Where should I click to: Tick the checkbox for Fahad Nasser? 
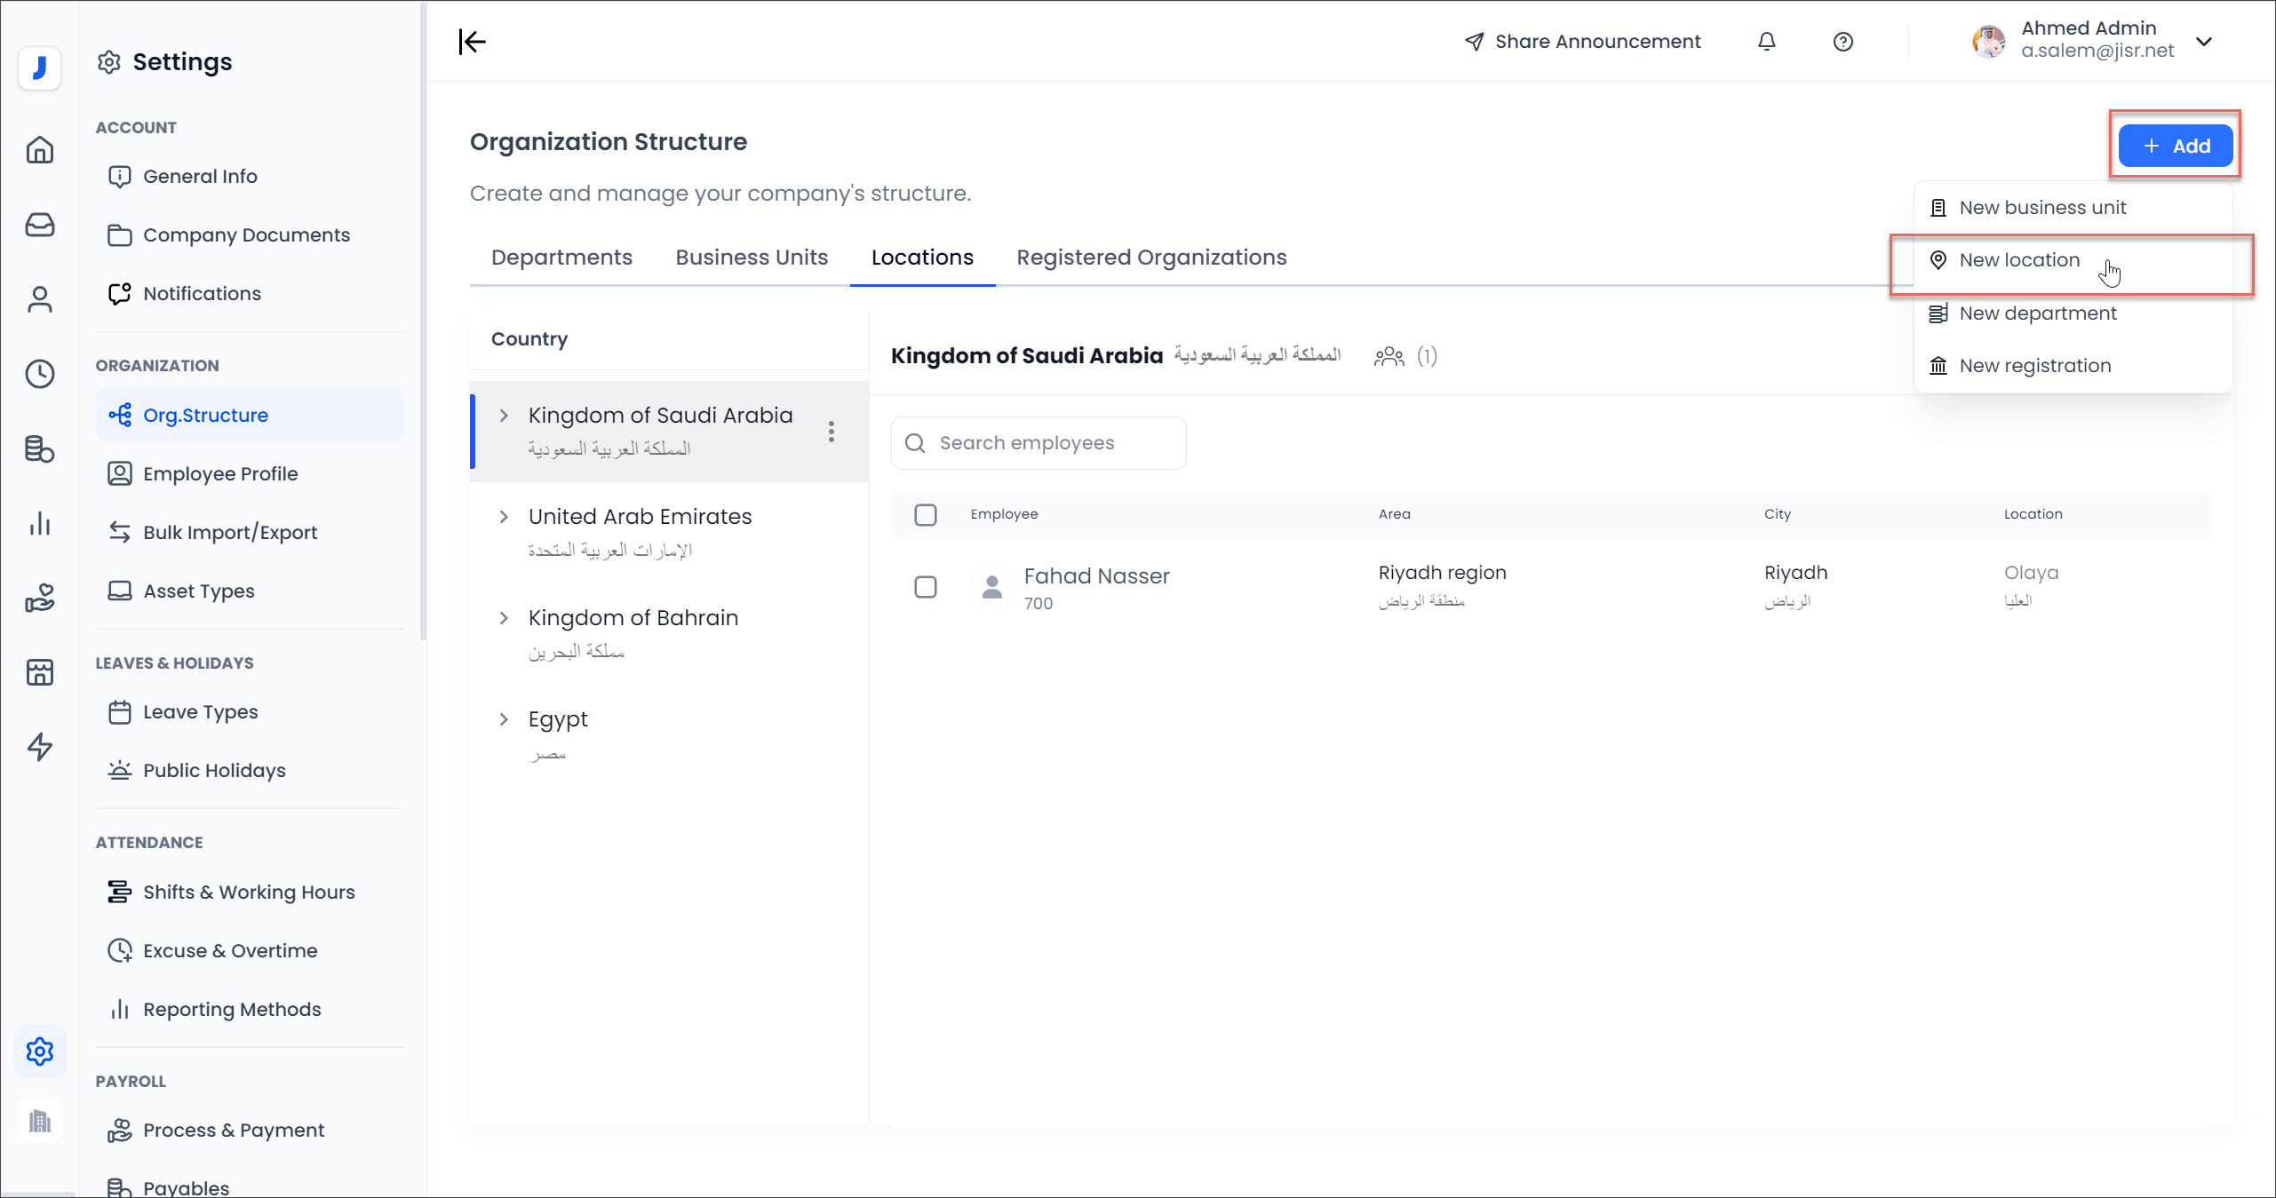925,587
